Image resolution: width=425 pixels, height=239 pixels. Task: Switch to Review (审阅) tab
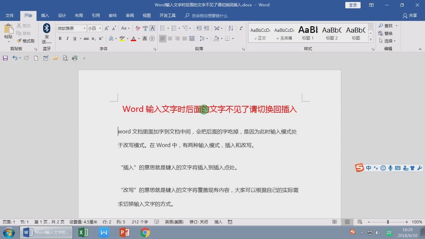130,16
